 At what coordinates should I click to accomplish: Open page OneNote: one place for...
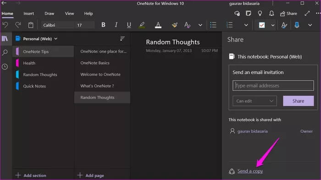pos(102,51)
